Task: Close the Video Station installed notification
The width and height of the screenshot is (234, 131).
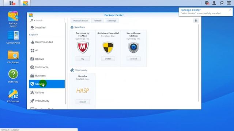Action: [230, 10]
